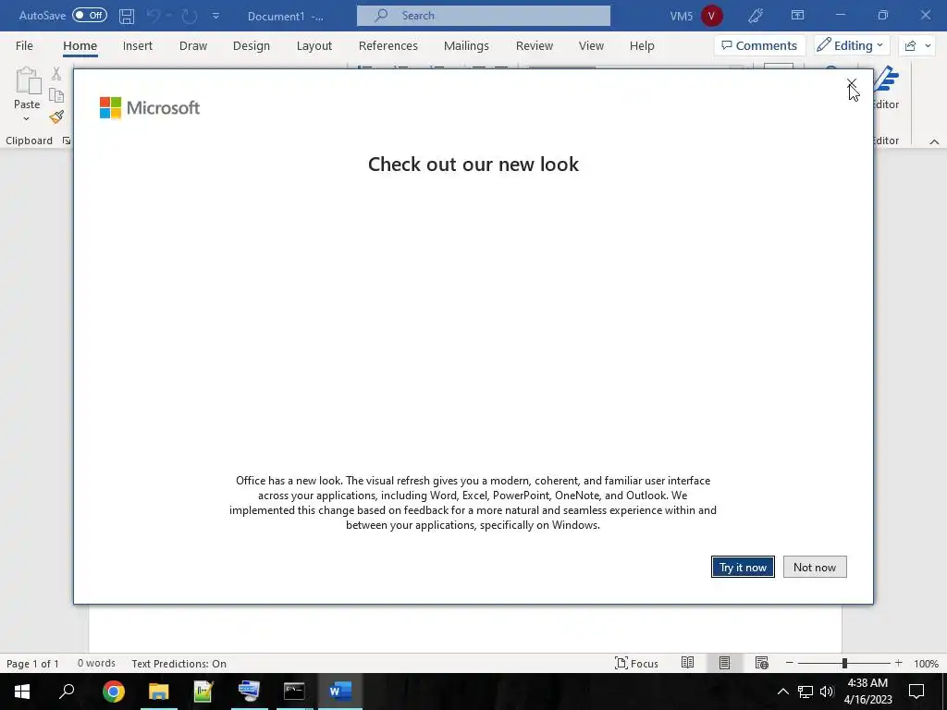Click Page 1 of 1 status
947x710 pixels.
(x=32, y=664)
